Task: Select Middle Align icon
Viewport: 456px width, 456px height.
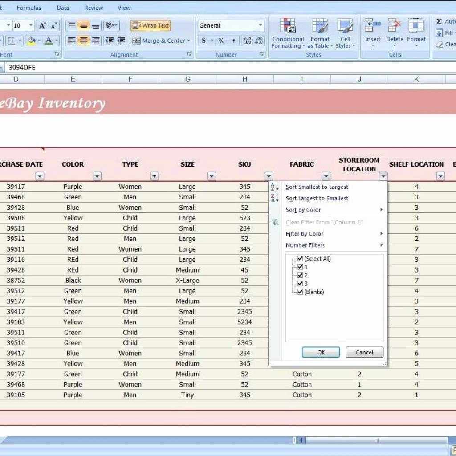Action: click(84, 25)
